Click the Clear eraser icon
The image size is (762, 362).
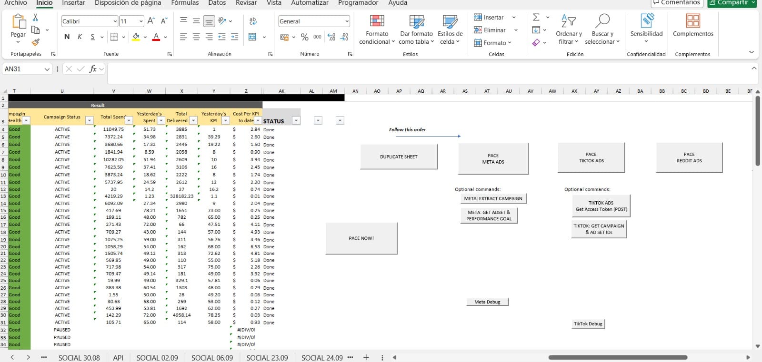(x=536, y=42)
